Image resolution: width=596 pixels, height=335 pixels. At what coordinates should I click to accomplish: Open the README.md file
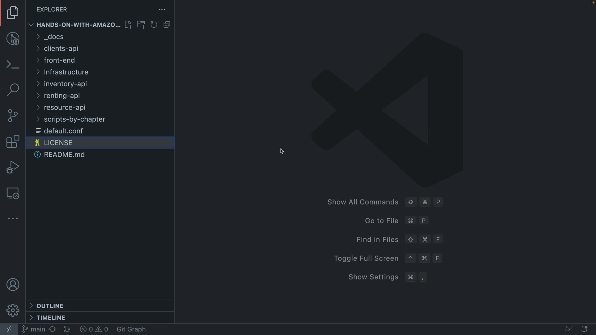coord(64,154)
